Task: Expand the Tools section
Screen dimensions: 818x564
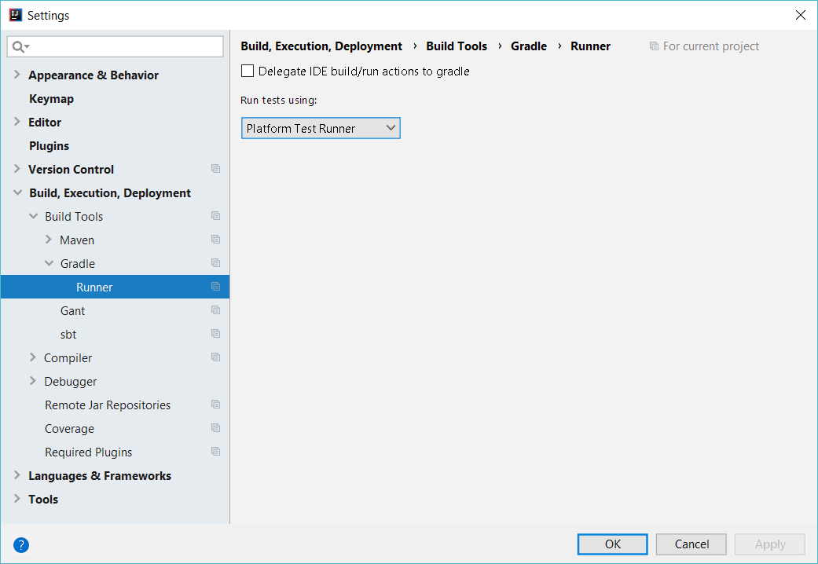Action: [x=17, y=499]
